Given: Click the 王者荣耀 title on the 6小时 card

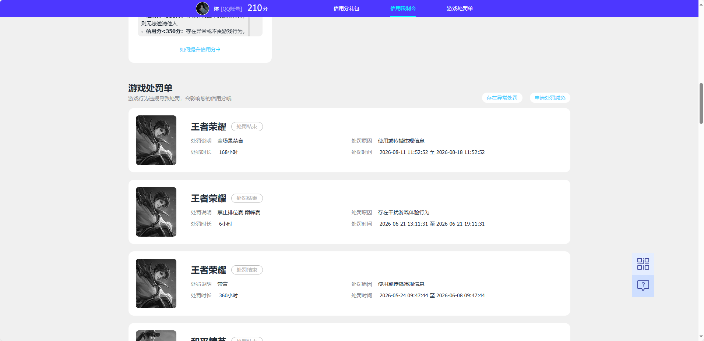Looking at the screenshot, I should pos(208,198).
